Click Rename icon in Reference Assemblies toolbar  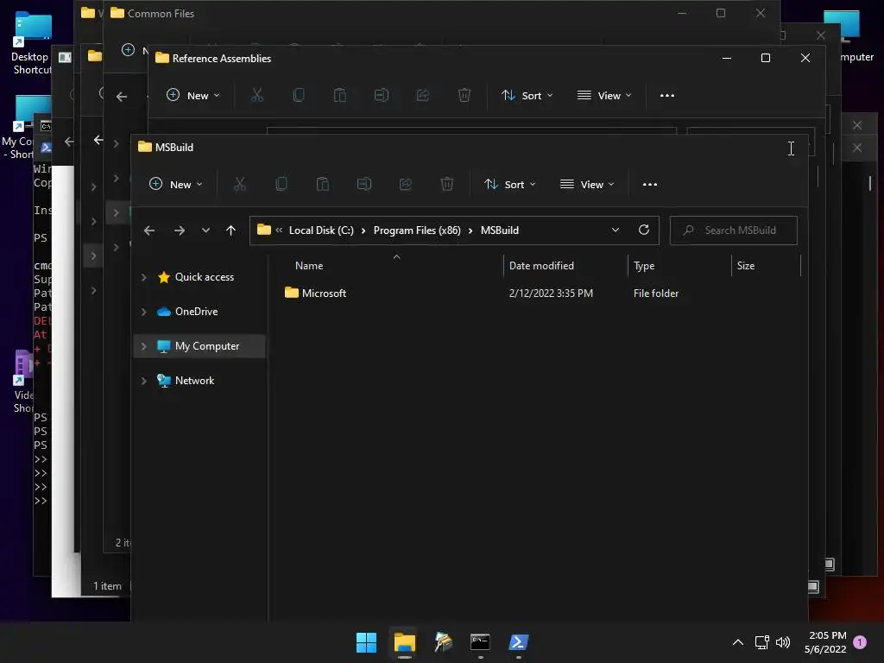point(382,95)
